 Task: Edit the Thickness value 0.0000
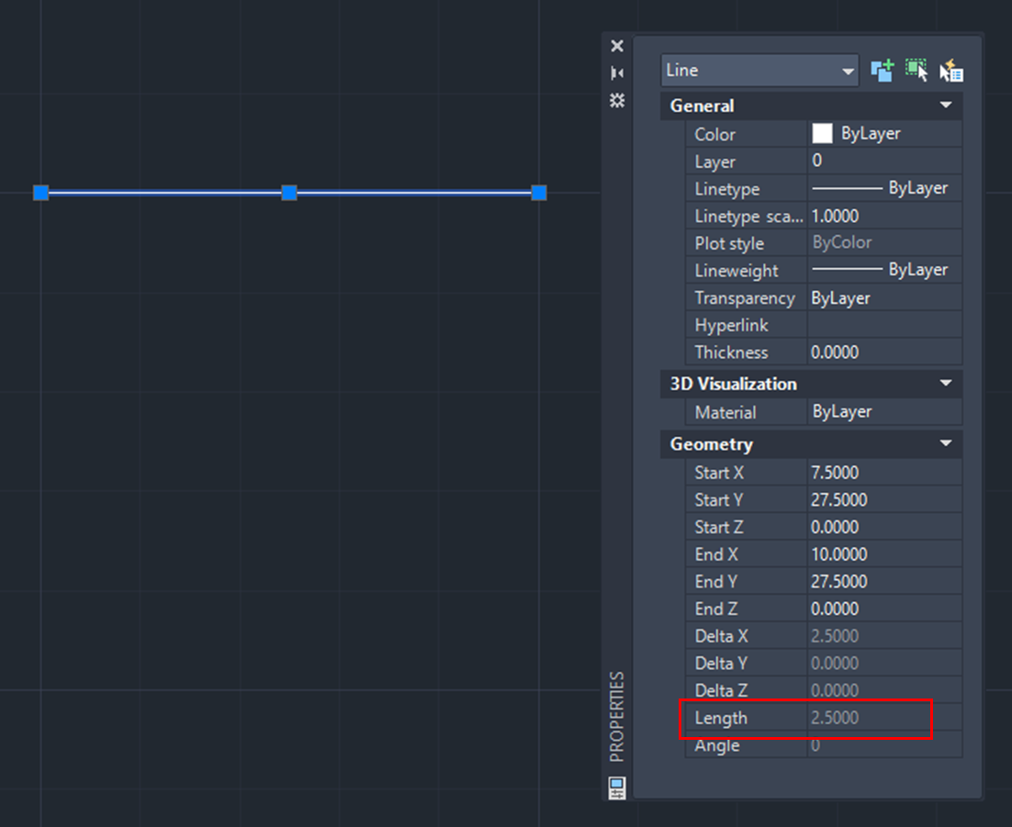pyautogui.click(x=884, y=352)
